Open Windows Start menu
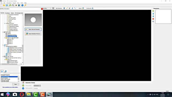The image size is (172, 97). click(x=2, y=95)
